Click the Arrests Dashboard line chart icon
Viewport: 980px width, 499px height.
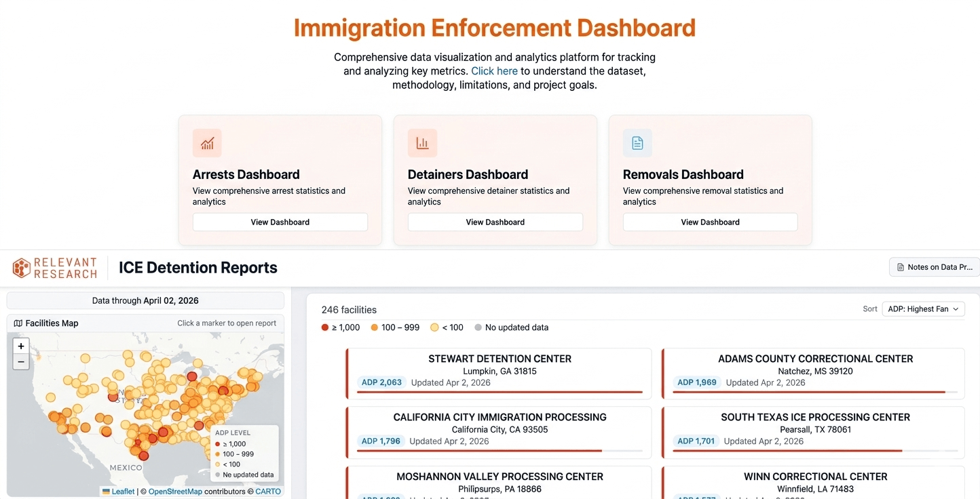(207, 143)
